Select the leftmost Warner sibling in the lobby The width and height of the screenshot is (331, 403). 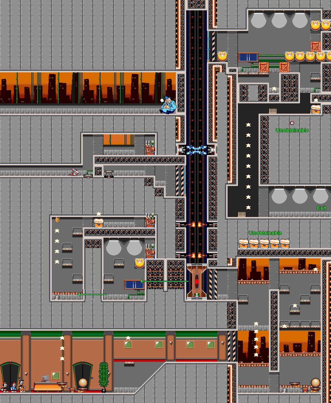coord(5,387)
